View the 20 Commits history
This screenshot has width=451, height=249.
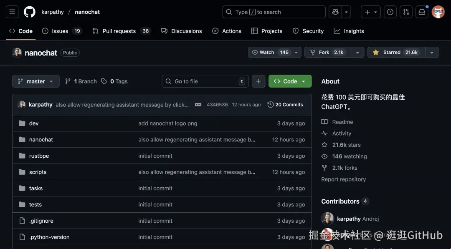pyautogui.click(x=285, y=105)
